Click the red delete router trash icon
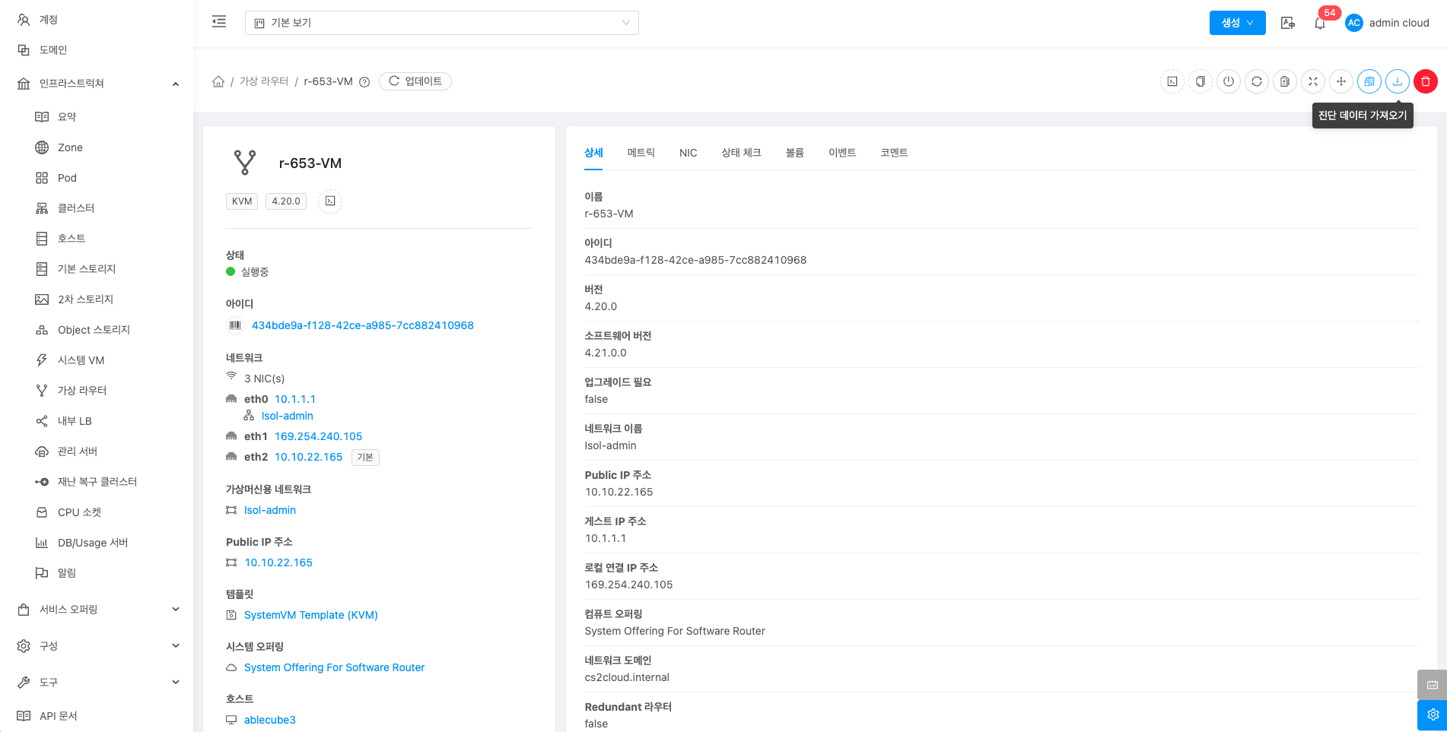The image size is (1447, 732). click(1425, 81)
